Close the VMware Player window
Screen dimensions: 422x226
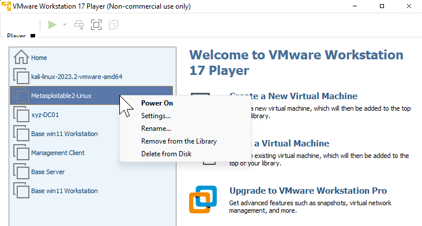point(409,6)
